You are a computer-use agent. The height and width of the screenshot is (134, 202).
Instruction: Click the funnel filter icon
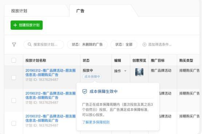[14, 44]
